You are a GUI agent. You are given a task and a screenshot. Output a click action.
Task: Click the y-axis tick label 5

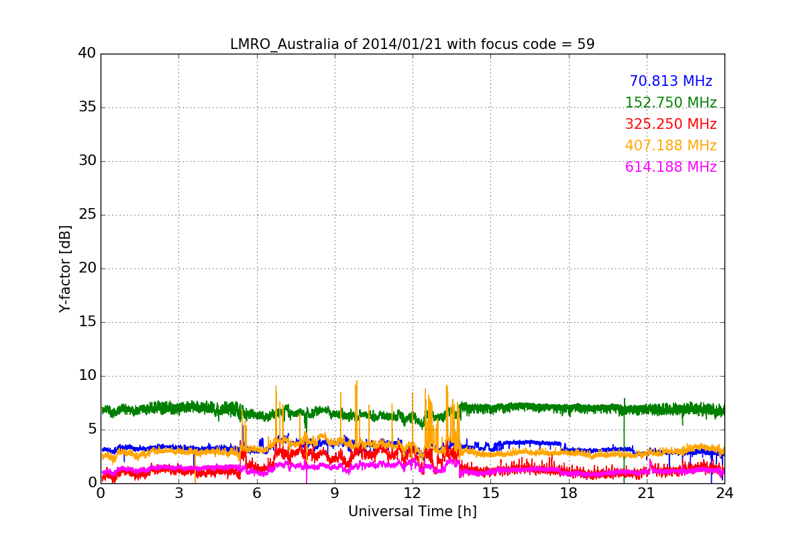point(92,430)
